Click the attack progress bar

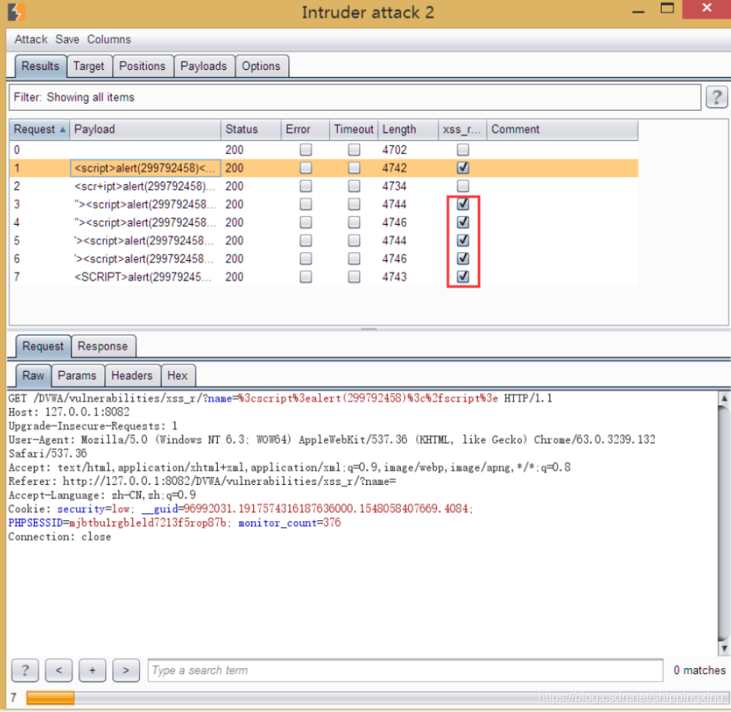pyautogui.click(x=377, y=698)
